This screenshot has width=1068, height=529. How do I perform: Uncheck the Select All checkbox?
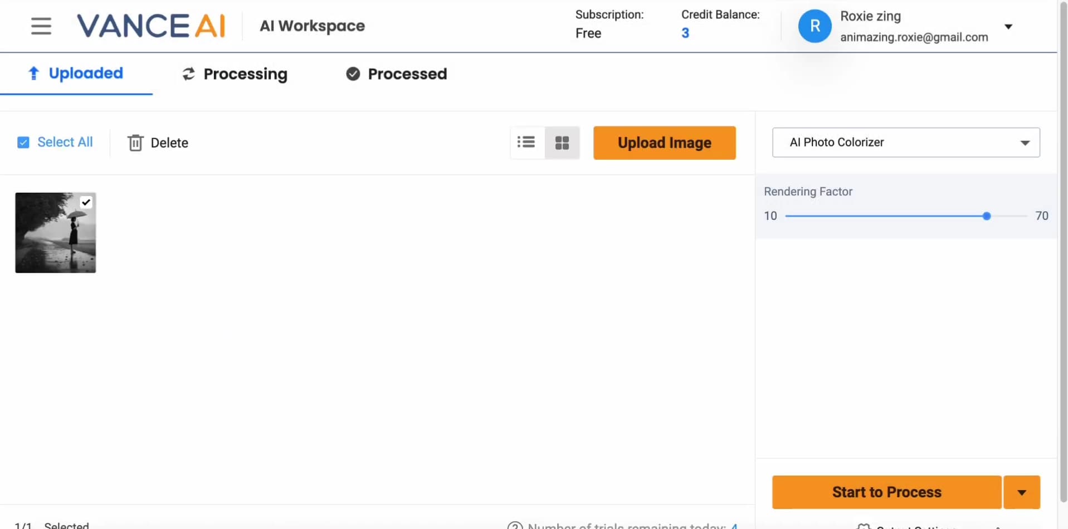(x=23, y=143)
